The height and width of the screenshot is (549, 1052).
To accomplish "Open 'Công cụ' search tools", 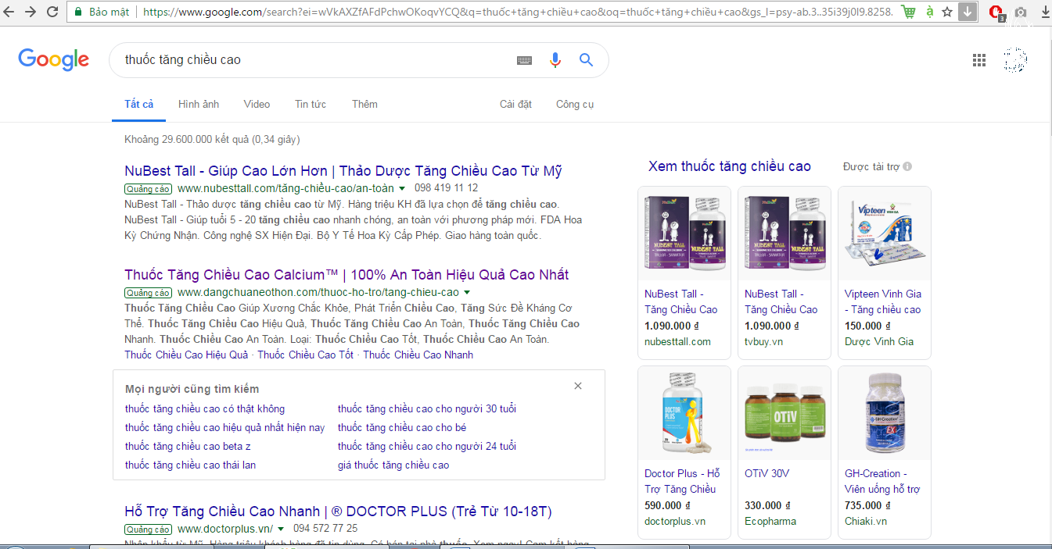I will pyautogui.click(x=575, y=104).
